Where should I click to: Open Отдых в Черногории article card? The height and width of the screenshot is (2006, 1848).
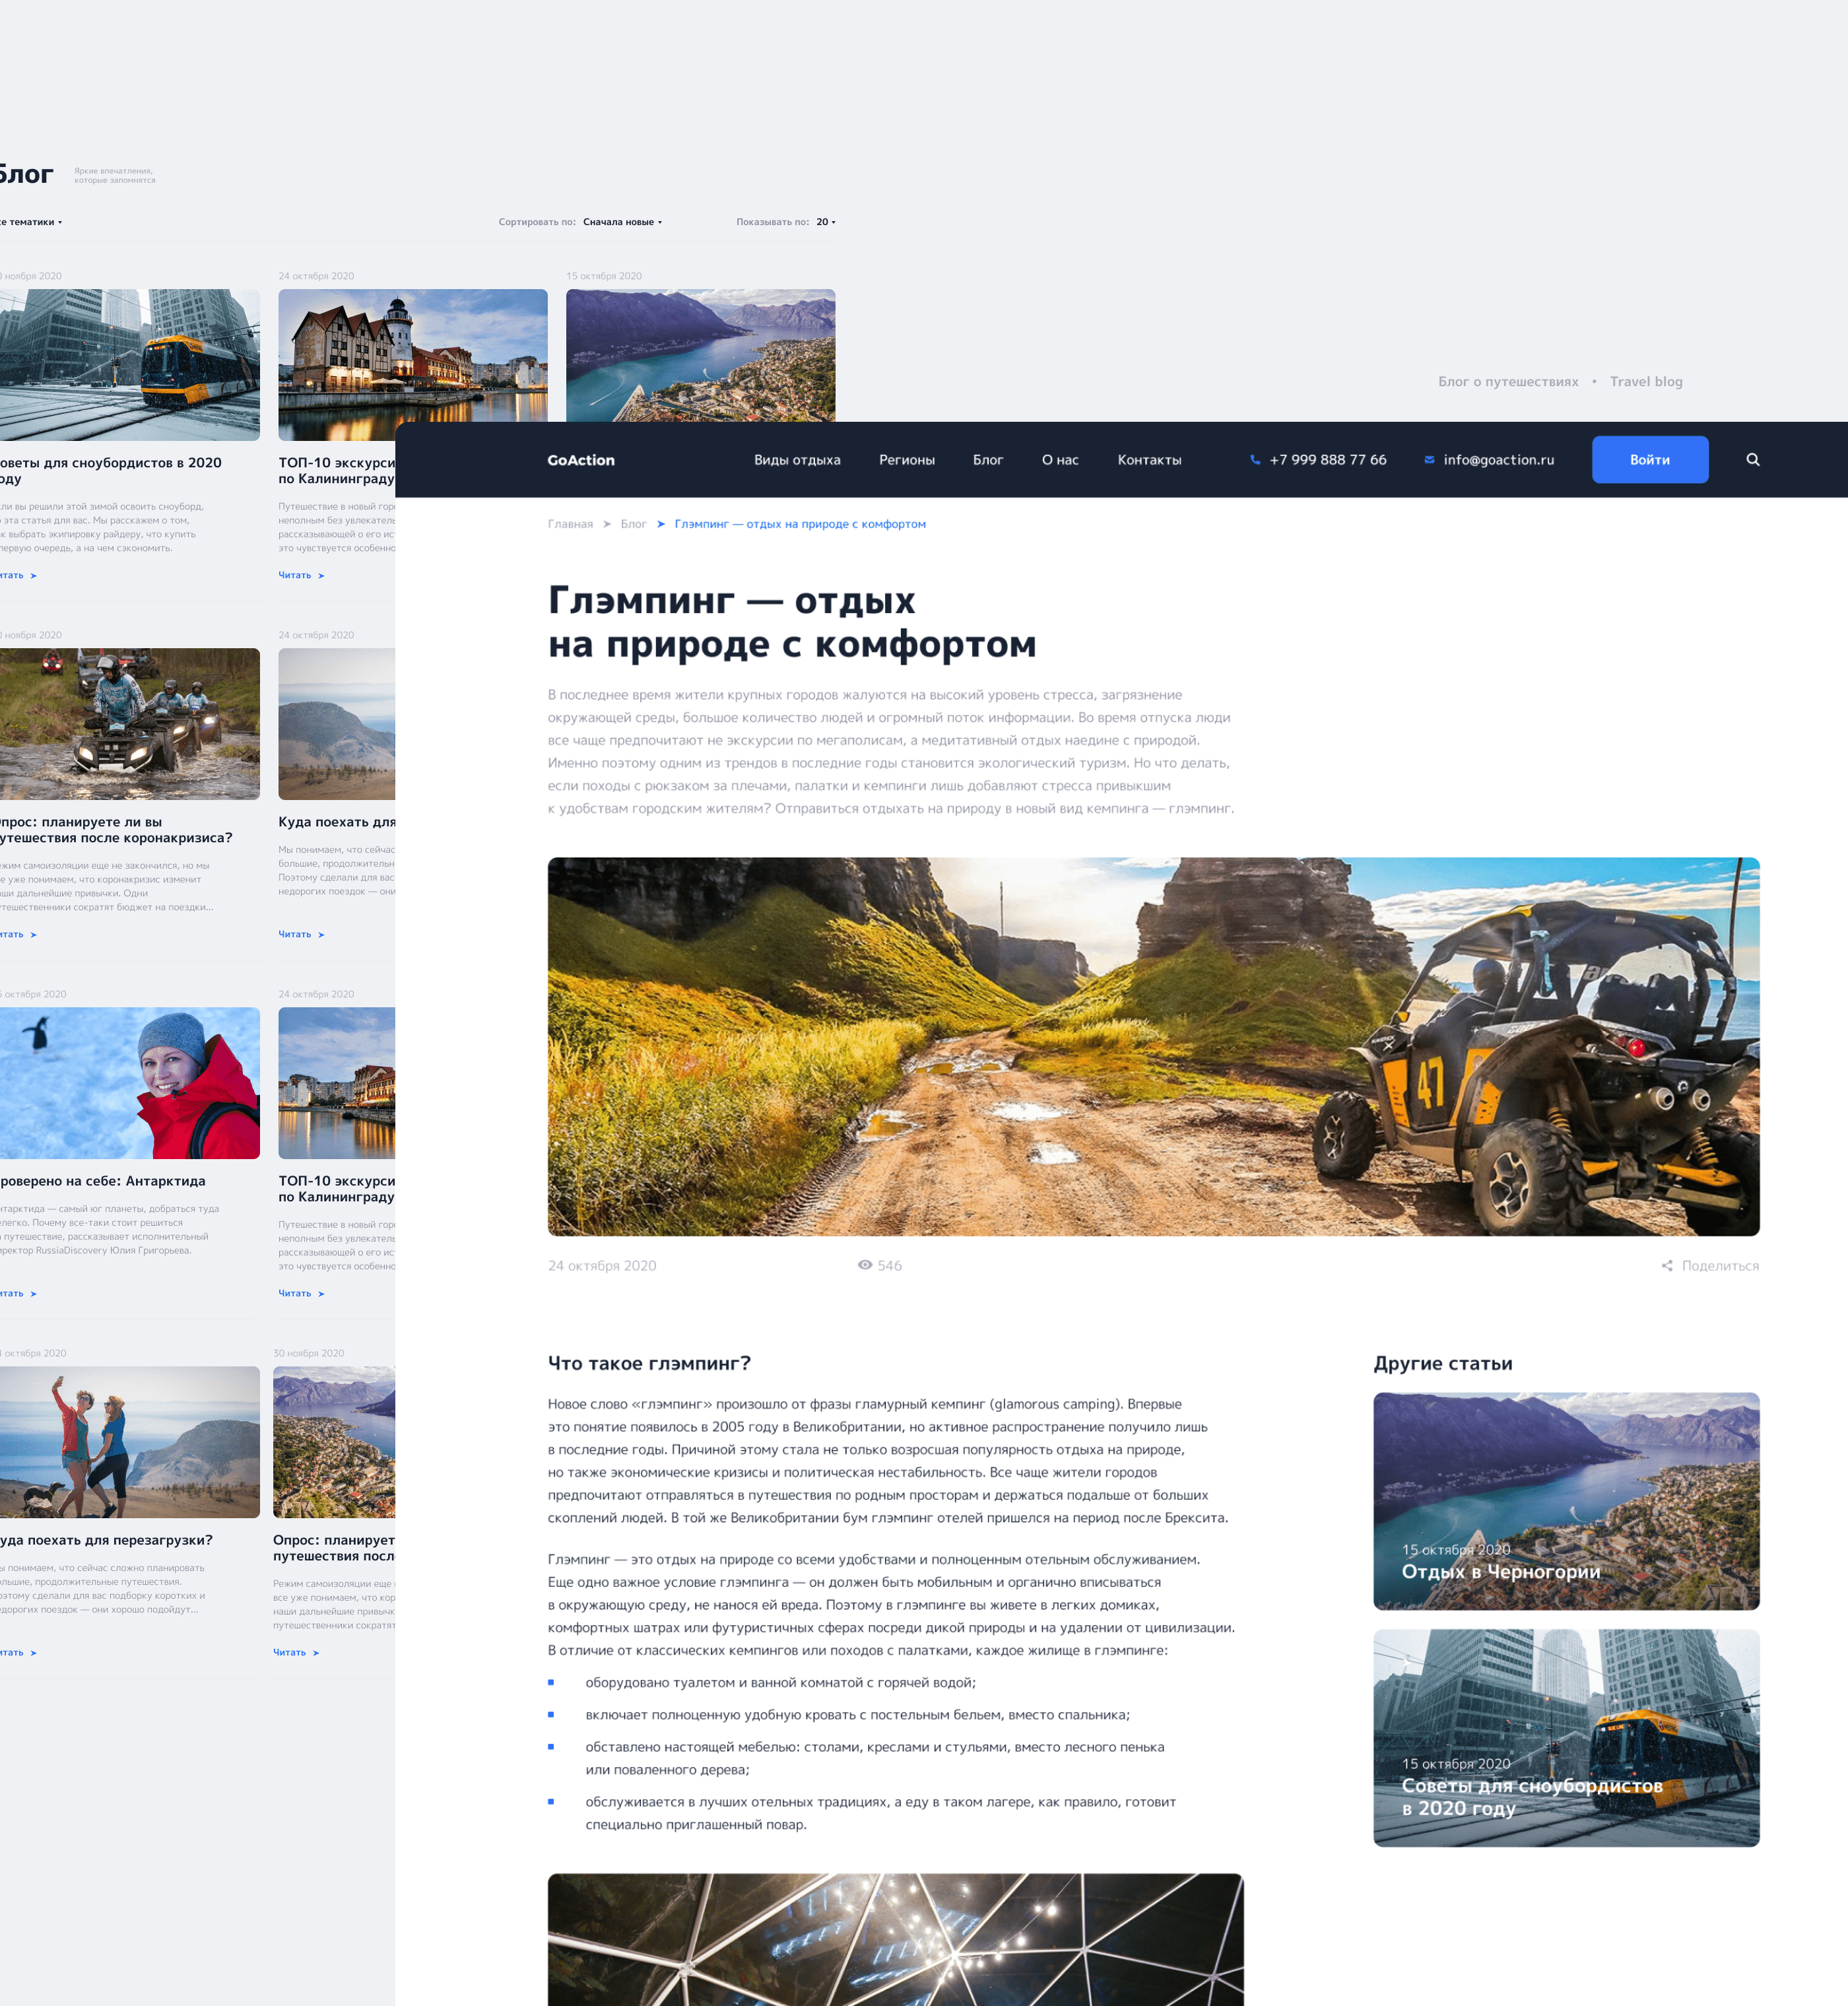click(1565, 1500)
